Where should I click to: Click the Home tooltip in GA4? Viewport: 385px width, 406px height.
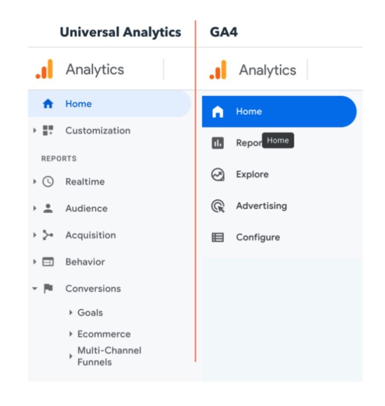[x=278, y=140]
